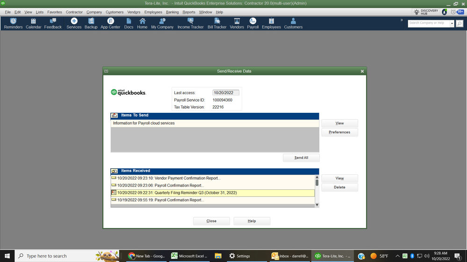Open Payroll center from toolbar
The height and width of the screenshot is (262, 467).
click(x=252, y=23)
